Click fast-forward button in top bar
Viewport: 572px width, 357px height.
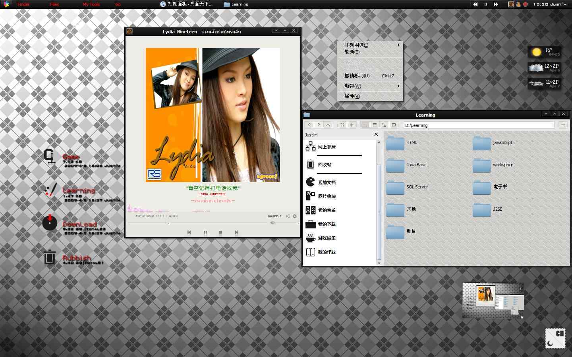tap(496, 4)
